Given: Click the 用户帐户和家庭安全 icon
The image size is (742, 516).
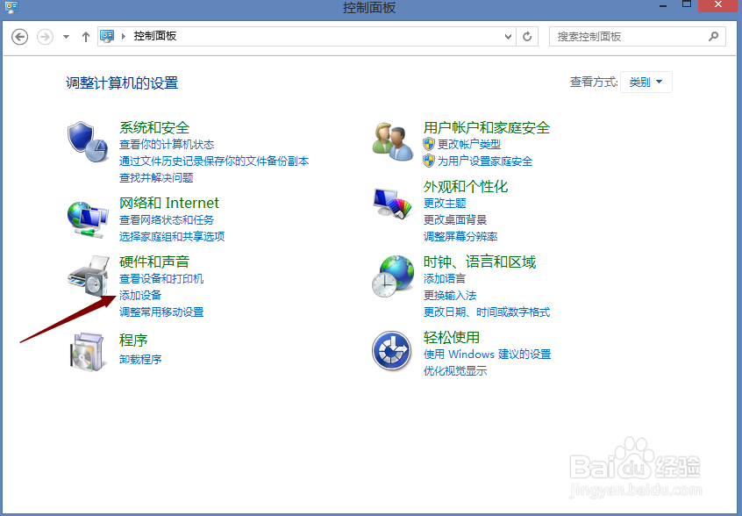Looking at the screenshot, I should click(x=392, y=143).
